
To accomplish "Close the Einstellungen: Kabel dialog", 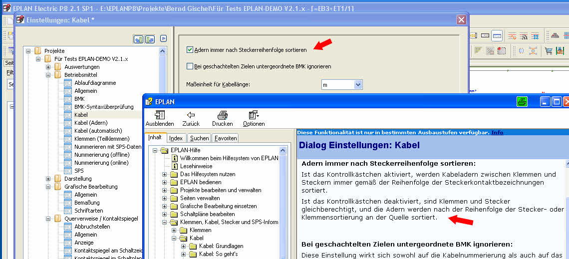I will coord(461,20).
